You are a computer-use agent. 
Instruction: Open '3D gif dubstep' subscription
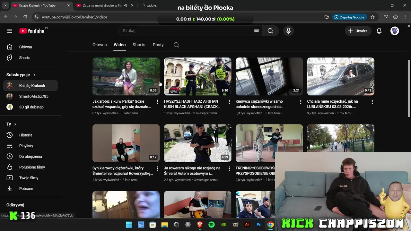point(31,107)
